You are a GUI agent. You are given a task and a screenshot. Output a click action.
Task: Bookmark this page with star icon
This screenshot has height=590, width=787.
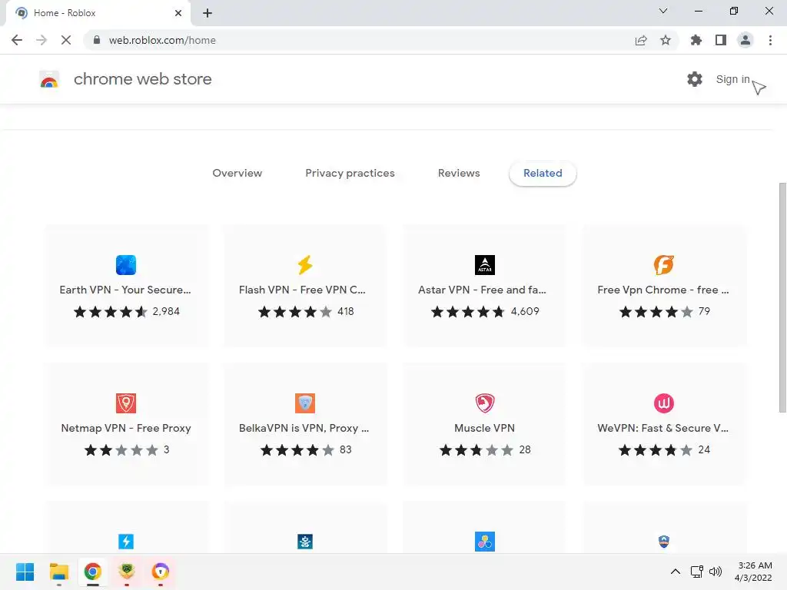[665, 40]
